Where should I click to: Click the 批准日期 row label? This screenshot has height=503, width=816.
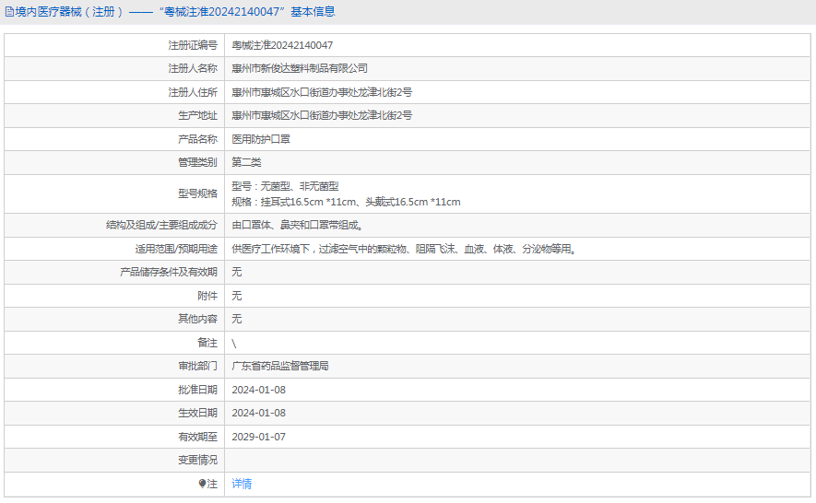[x=197, y=390]
